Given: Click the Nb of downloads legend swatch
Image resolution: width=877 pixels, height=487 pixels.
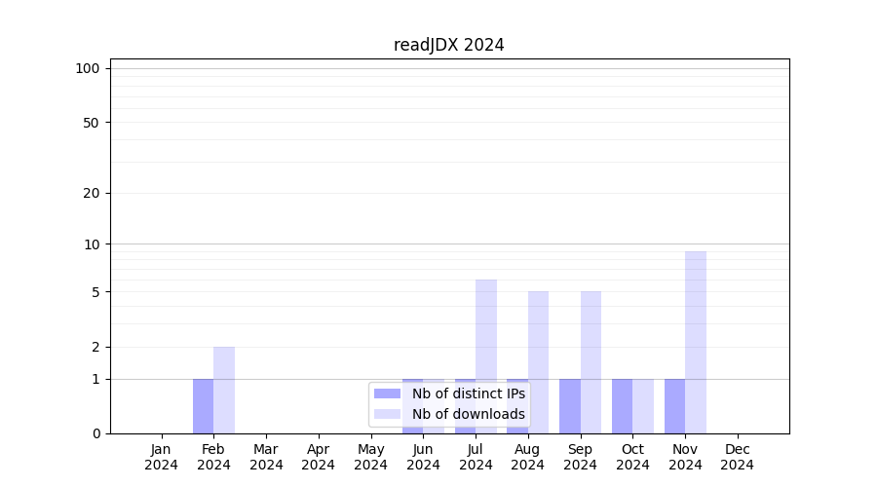Looking at the screenshot, I should coord(387,414).
